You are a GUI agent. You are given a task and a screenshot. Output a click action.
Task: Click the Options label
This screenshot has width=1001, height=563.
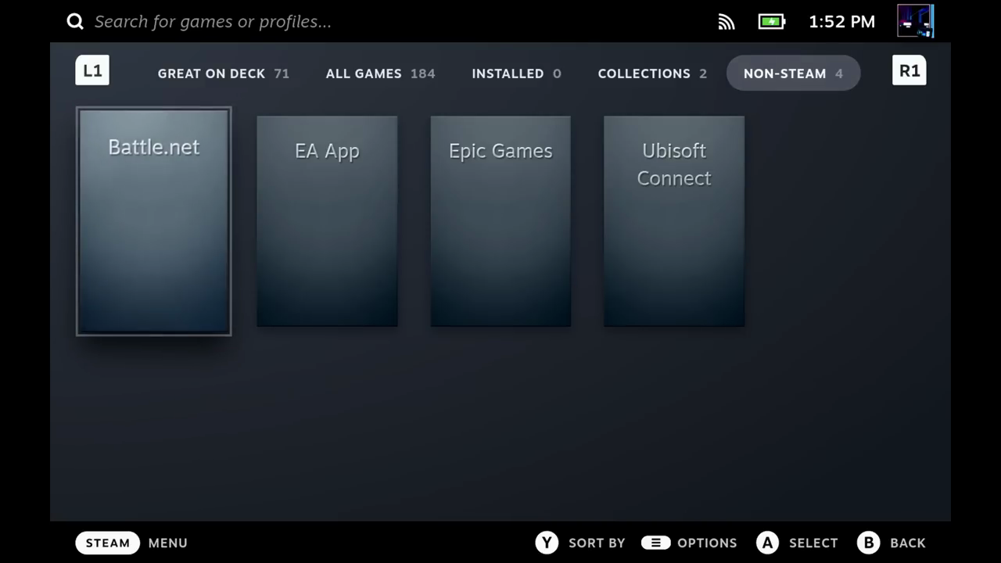pyautogui.click(x=707, y=543)
